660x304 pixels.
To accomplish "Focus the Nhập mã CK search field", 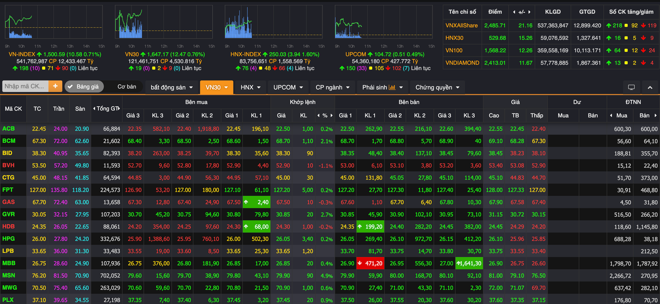I will pos(26,86).
